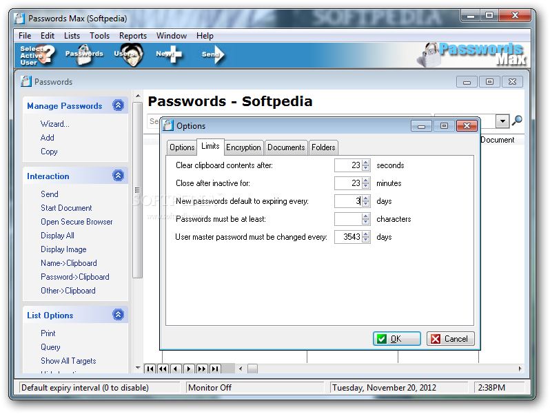The image size is (550, 414).
Task: Switch to the Encryption tab
Action: 243,147
